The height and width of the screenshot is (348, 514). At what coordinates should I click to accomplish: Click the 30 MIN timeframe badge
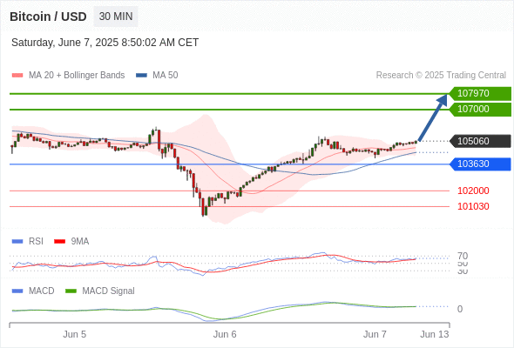click(x=116, y=17)
